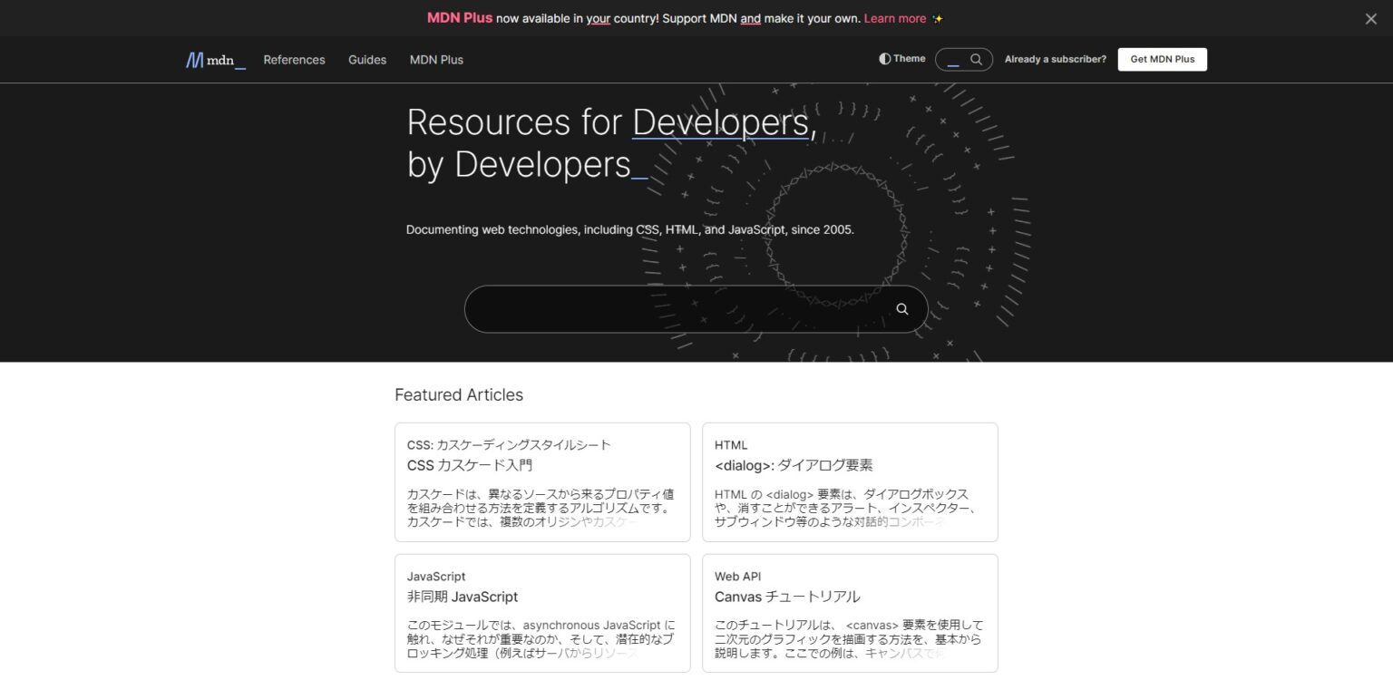Focus the large hero search field
The image size is (1393, 680).
pyautogui.click(x=696, y=309)
